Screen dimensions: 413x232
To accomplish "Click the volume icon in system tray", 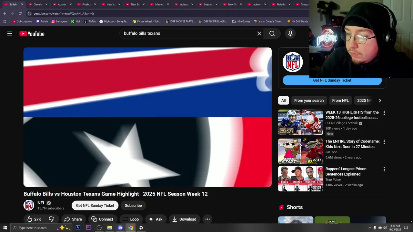I will 385,227.
